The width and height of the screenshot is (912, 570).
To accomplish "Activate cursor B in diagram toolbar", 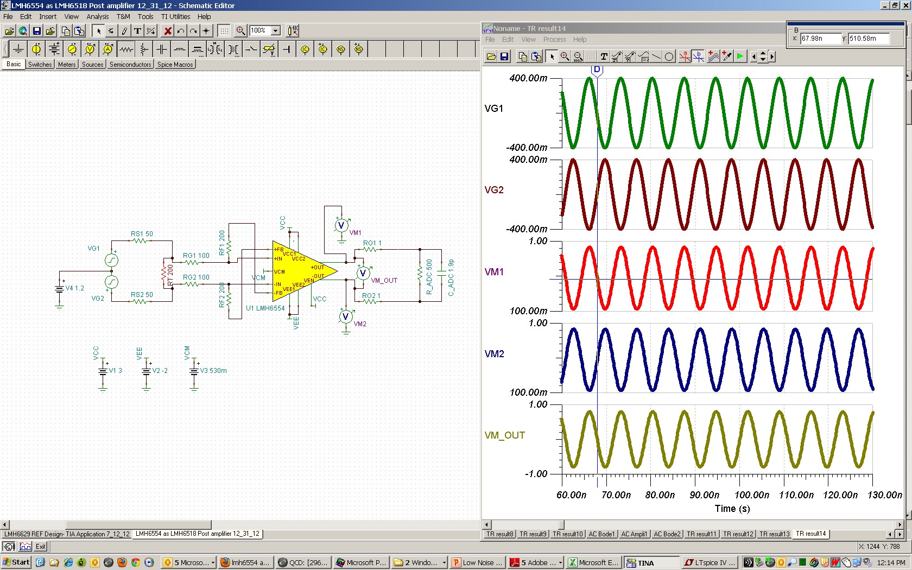I will pyautogui.click(x=698, y=56).
